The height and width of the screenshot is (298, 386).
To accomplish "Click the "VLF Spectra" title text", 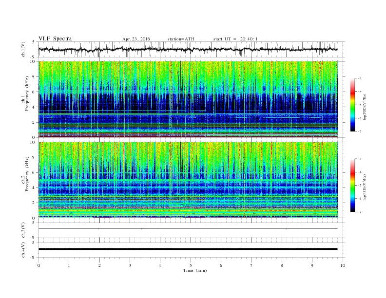I will click(55, 38).
